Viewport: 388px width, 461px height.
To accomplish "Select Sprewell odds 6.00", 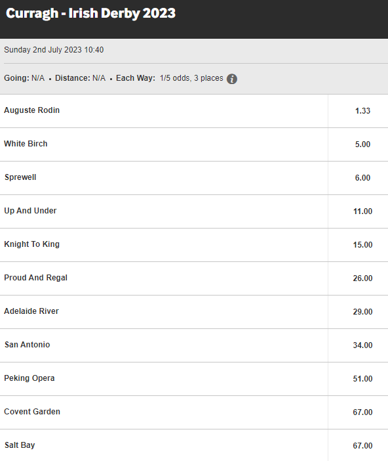I will [358, 178].
